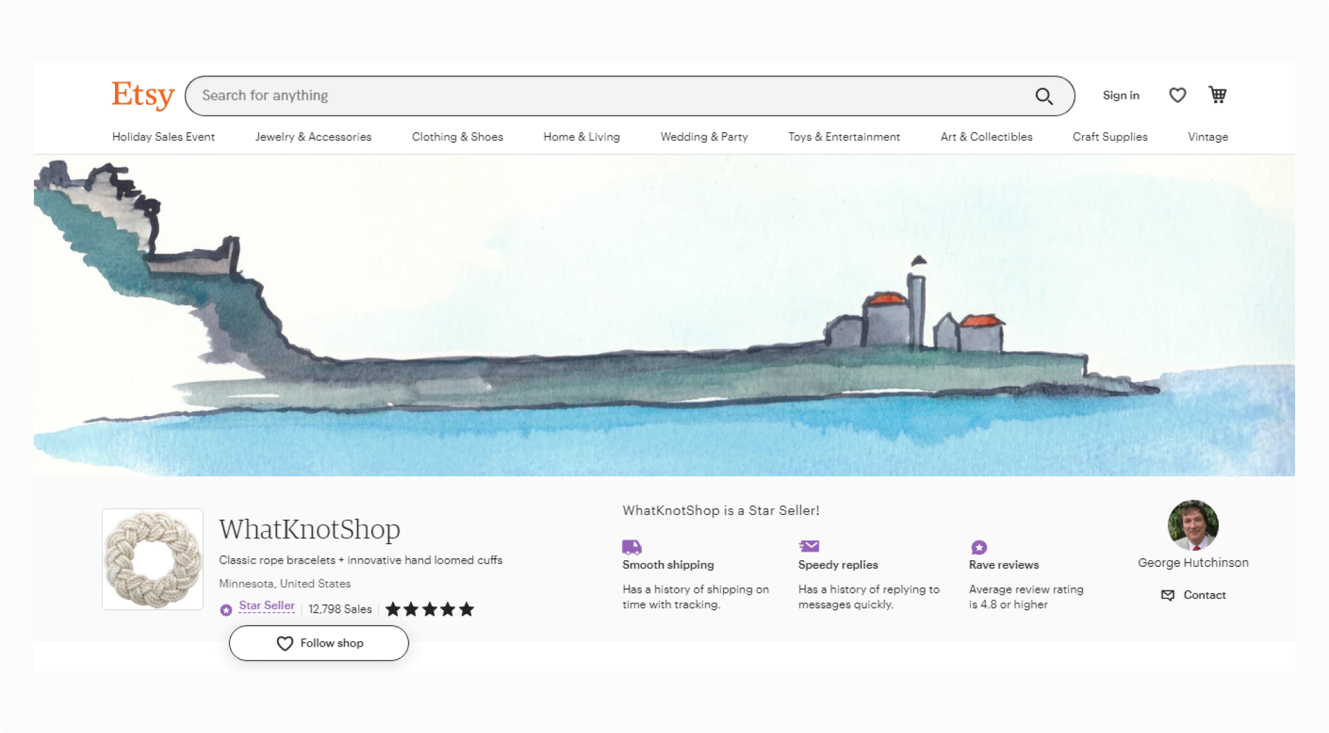Click 'Has a history of shipping on time' text
Image resolution: width=1329 pixels, height=733 pixels.
tap(696, 597)
